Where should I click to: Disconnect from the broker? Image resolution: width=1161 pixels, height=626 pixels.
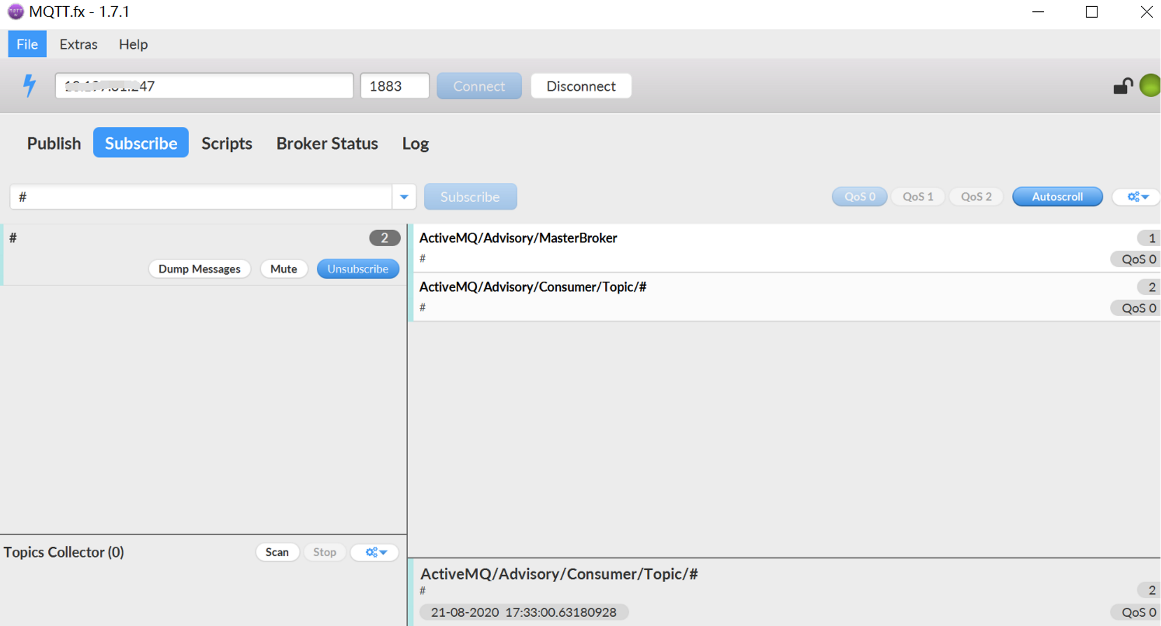point(581,86)
